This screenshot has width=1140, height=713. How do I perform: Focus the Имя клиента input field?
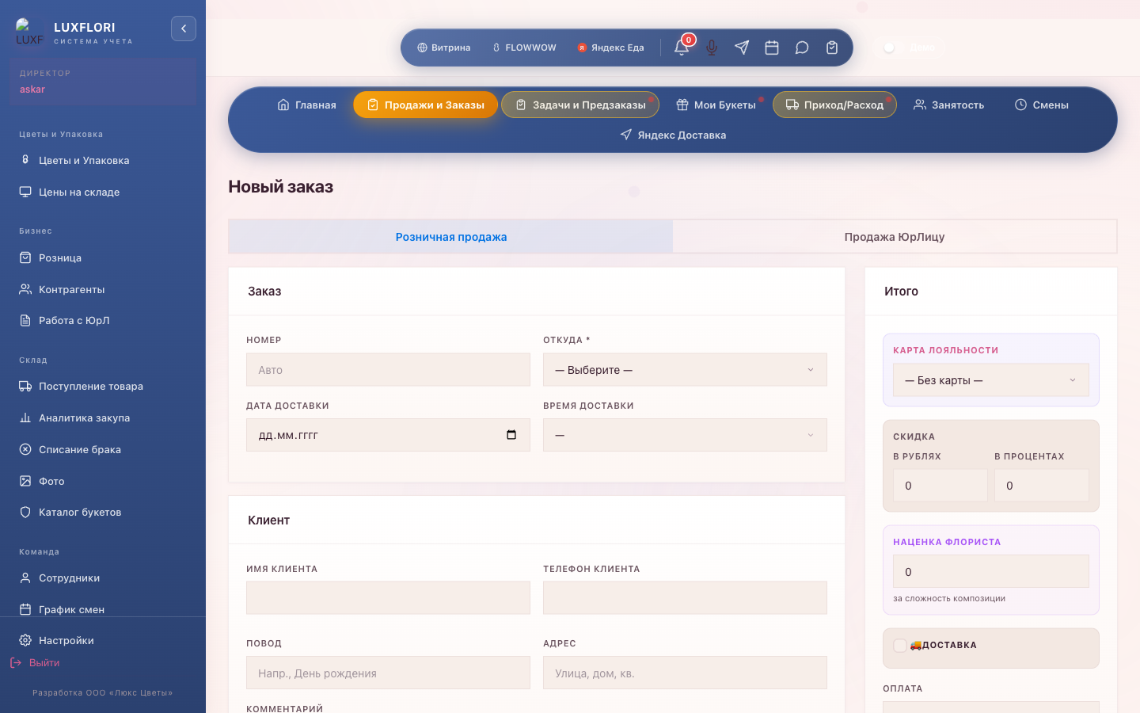pos(388,598)
